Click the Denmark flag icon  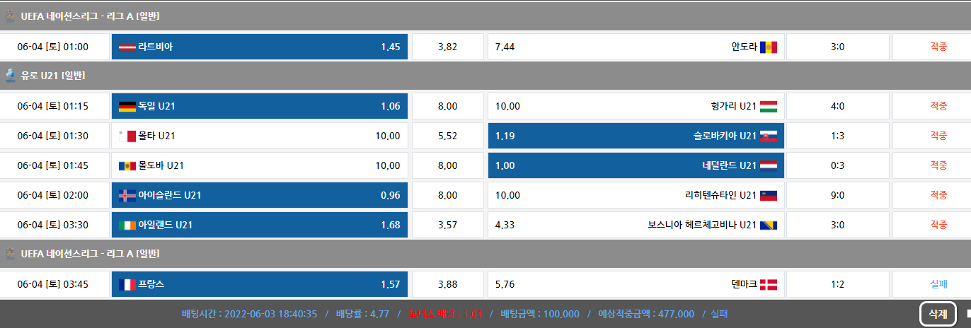point(768,285)
